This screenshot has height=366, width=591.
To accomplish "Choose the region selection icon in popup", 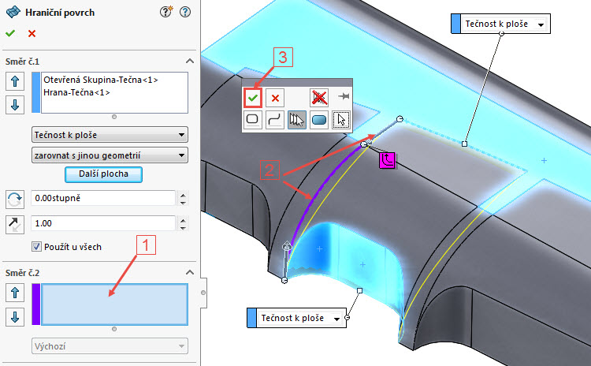I will pos(319,120).
